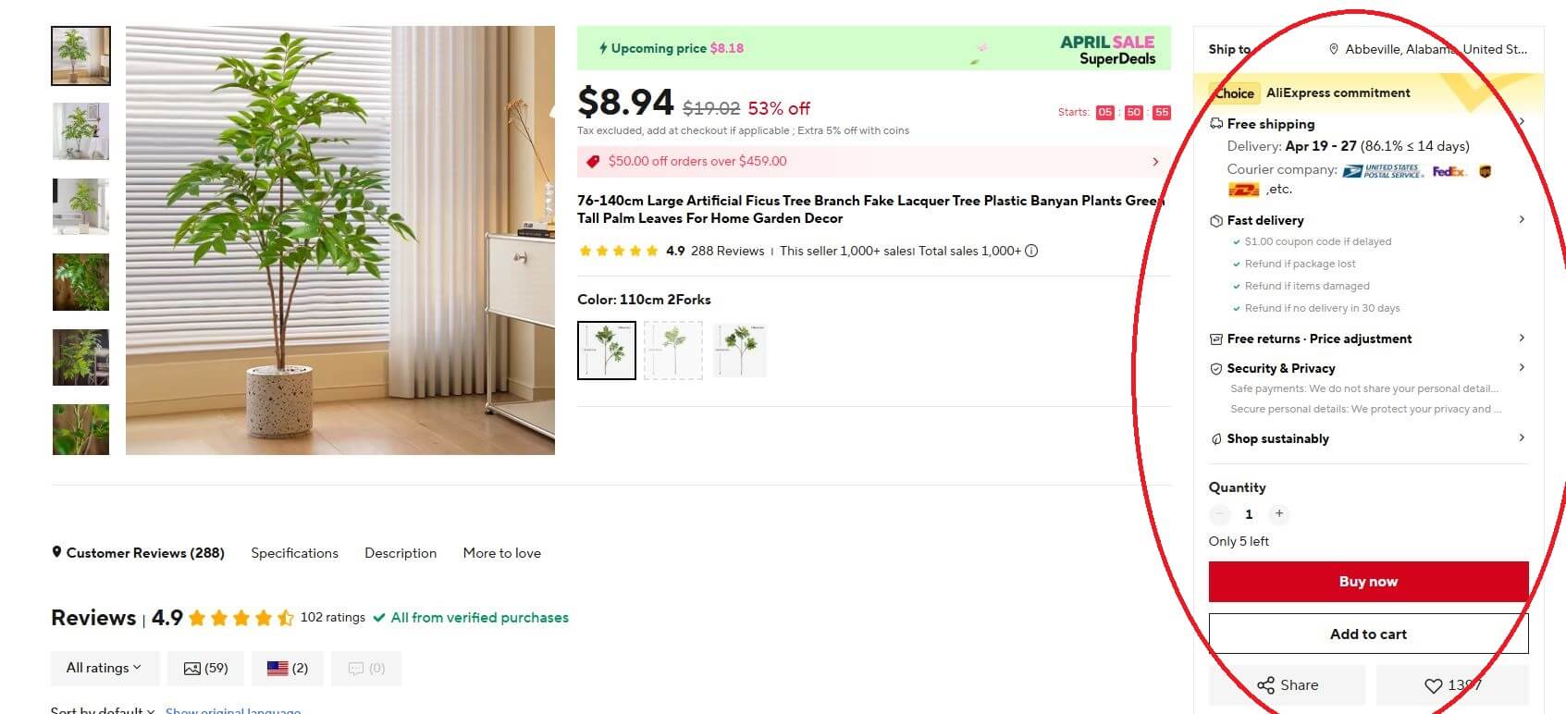Click the location pin near Abbeville address
The height and width of the screenshot is (714, 1566).
coord(1334,49)
